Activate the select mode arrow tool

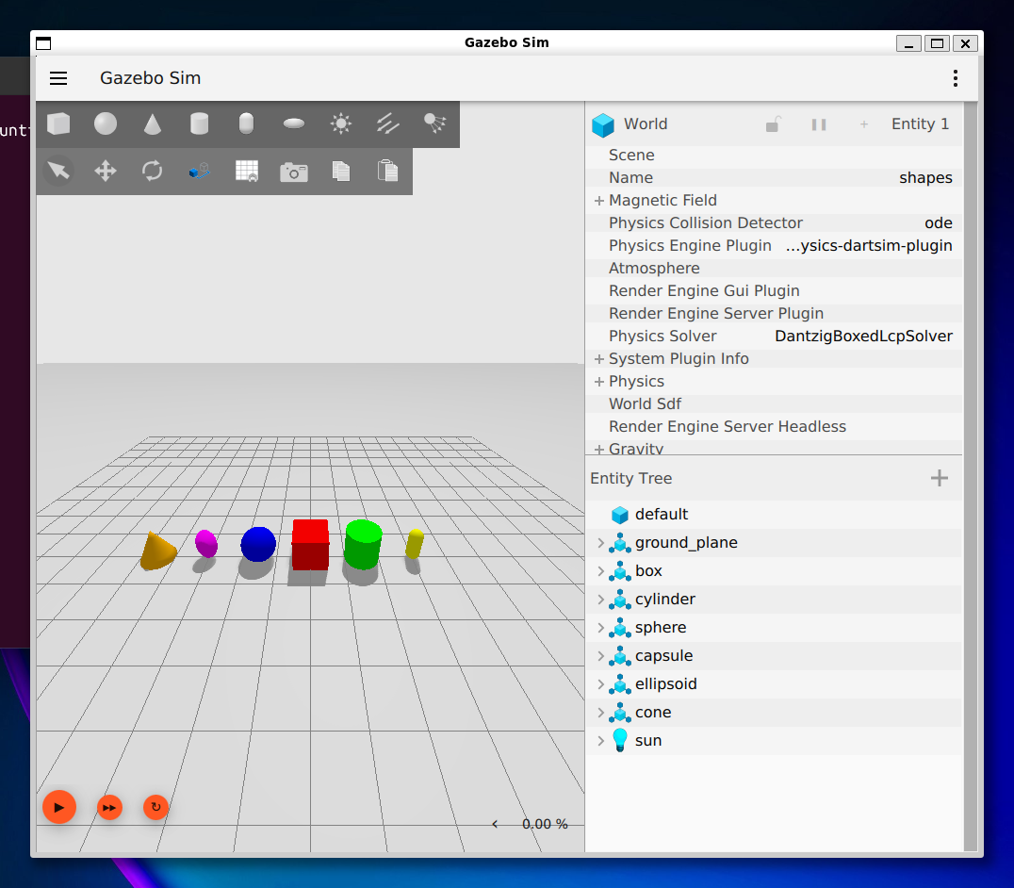pyautogui.click(x=58, y=171)
